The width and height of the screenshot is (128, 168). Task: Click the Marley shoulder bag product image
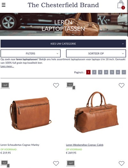(x=31, y=113)
